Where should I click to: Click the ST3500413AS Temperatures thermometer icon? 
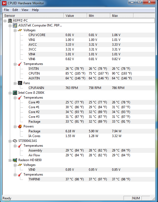(20, 146)
